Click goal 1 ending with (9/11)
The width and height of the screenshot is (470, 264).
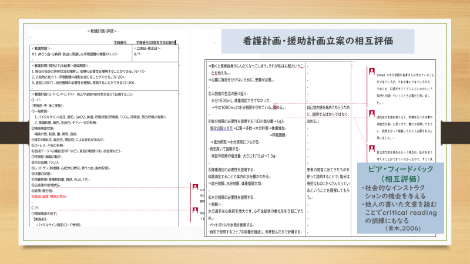coord(89,71)
